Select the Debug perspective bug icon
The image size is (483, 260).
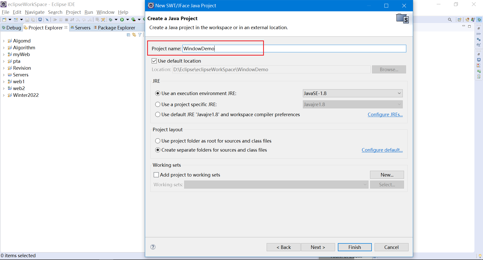pyautogui.click(x=479, y=20)
